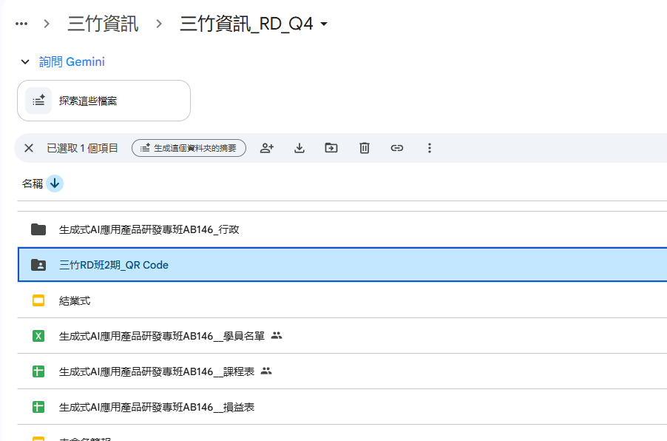667x441 pixels.
Task: Click the trash delete icon
Action: pos(365,148)
